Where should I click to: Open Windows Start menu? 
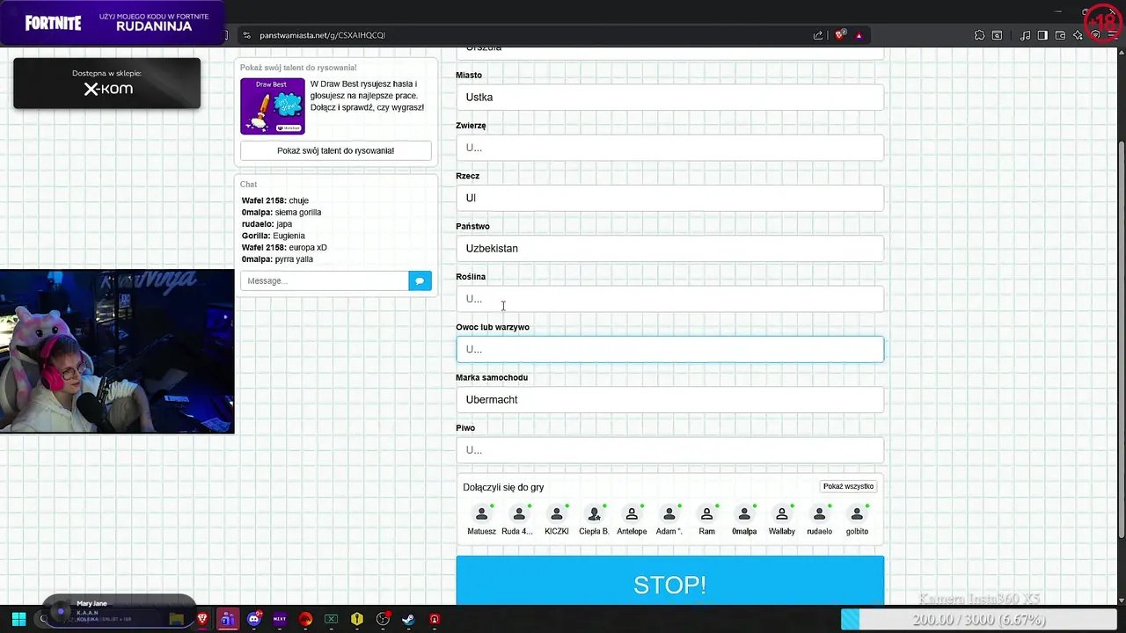pyautogui.click(x=18, y=619)
